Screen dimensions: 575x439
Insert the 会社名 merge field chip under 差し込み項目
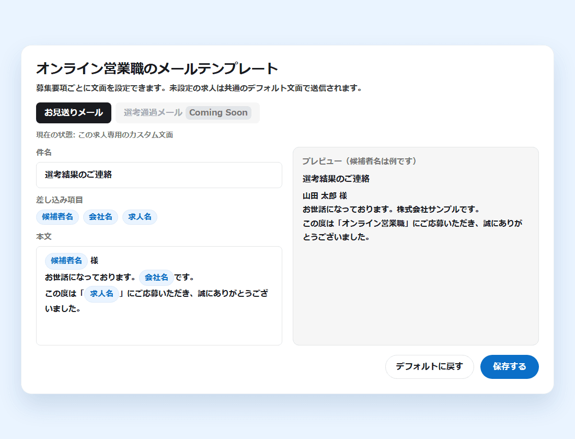click(100, 217)
